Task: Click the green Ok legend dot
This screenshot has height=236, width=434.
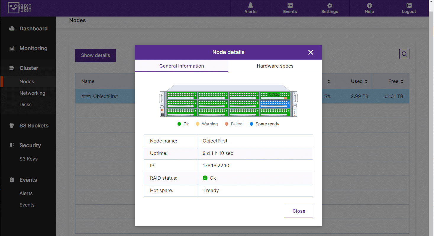Action: coord(179,124)
